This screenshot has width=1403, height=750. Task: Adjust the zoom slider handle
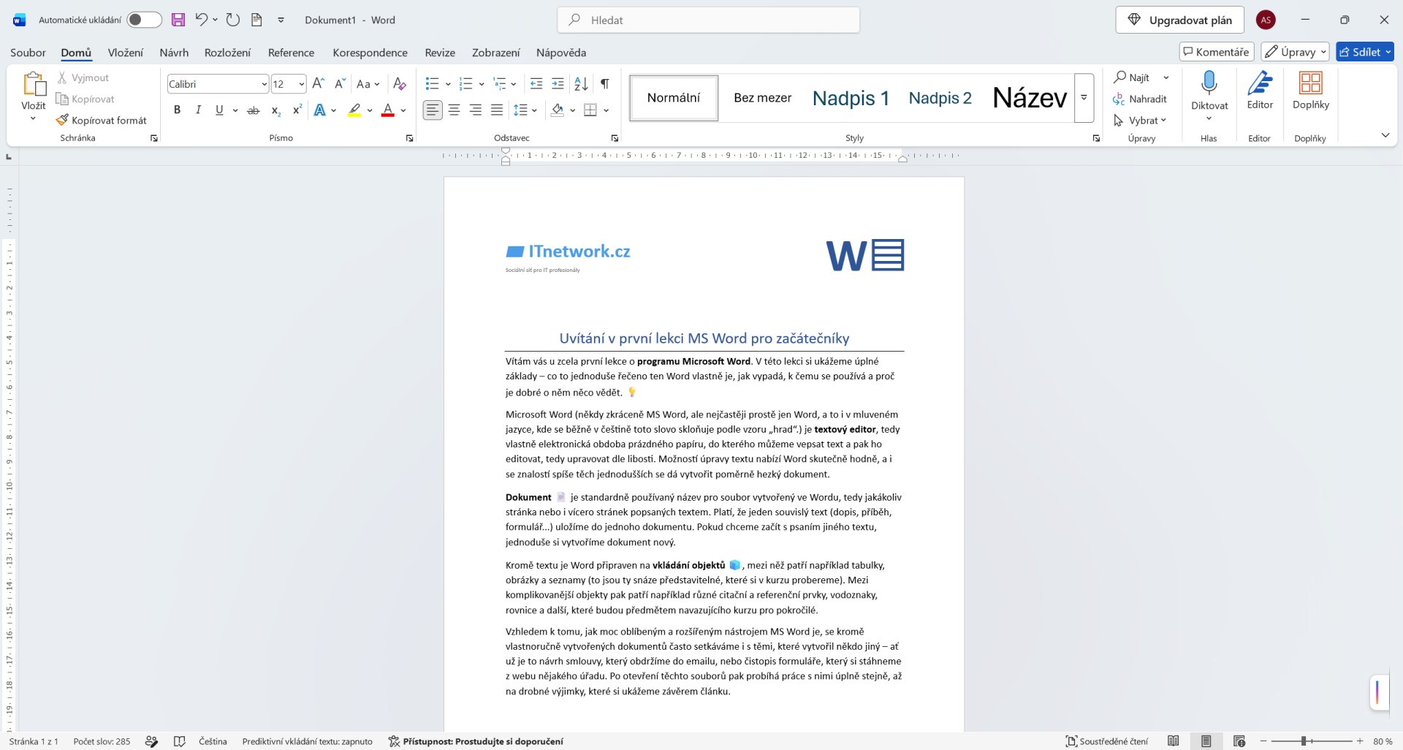click(x=1303, y=741)
